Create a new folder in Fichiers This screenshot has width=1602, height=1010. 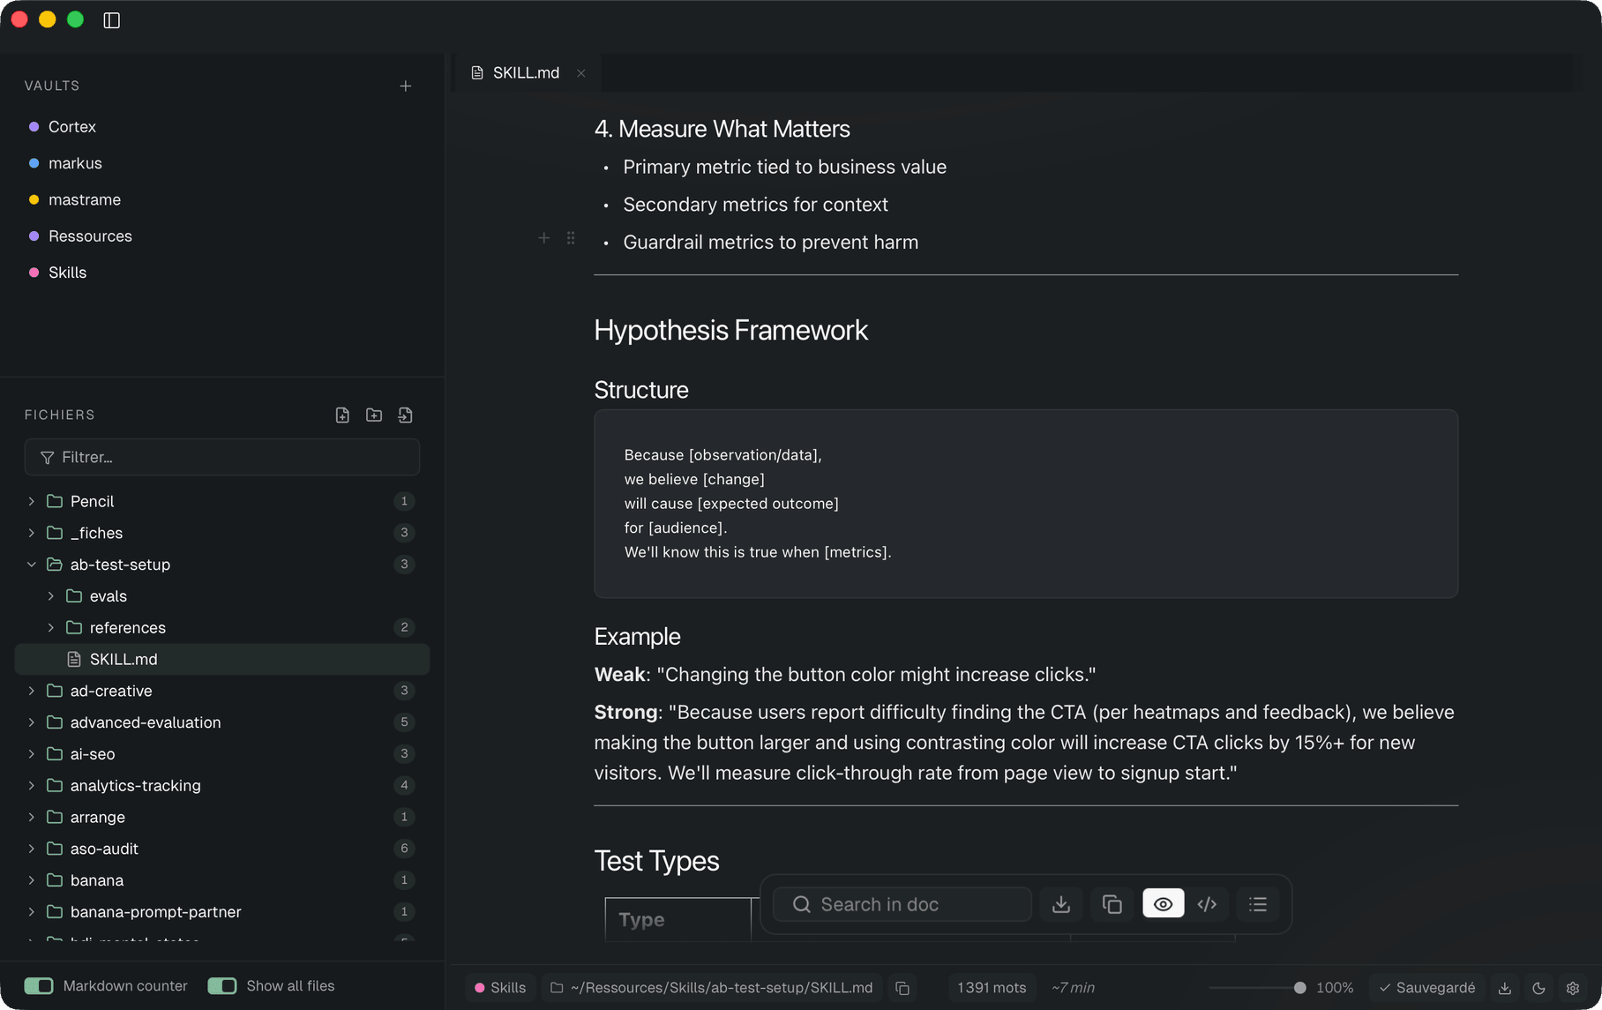374,415
